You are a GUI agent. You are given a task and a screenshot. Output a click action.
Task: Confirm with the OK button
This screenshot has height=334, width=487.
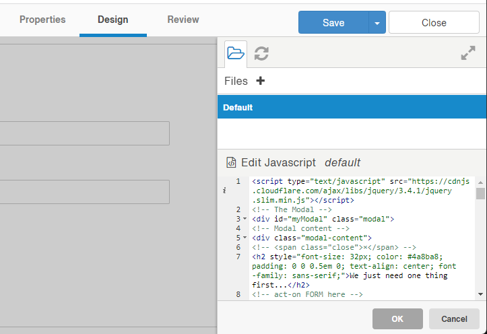coord(397,319)
